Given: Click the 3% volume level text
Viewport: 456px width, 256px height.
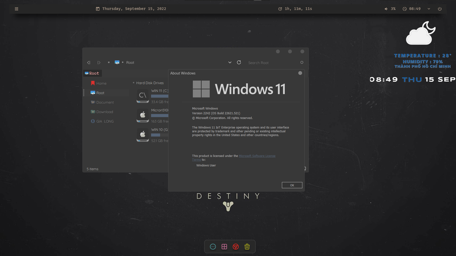Looking at the screenshot, I should [x=393, y=9].
